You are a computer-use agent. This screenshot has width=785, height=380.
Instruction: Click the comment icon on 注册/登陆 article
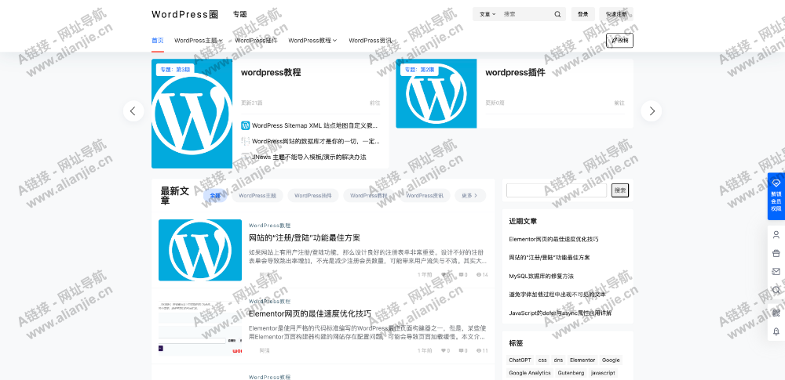(461, 275)
